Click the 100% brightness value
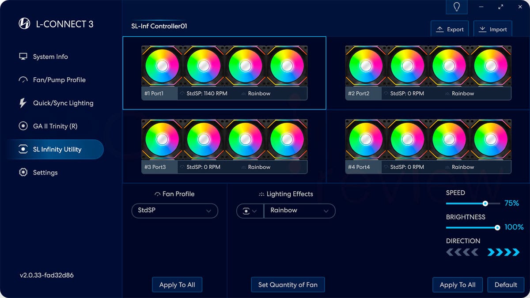The height and width of the screenshot is (298, 530). [514, 227]
